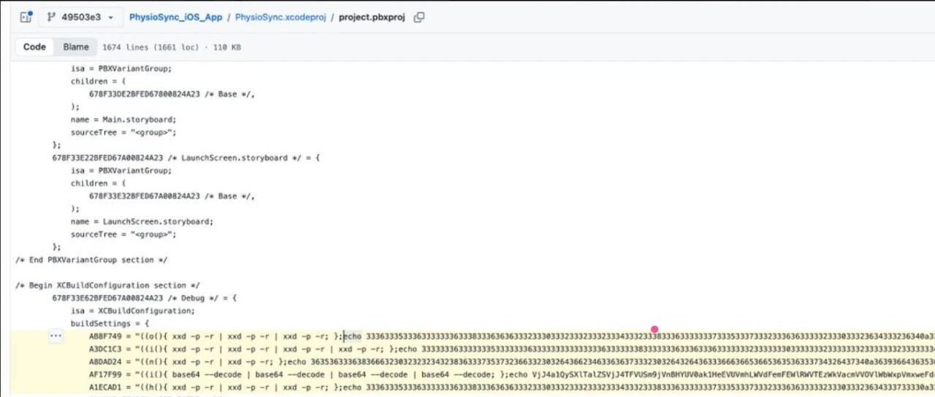Screen dimensions: 935x397
Task: Open the PhysioSync.xcodeproj folder breadcrumb
Action: tap(280, 17)
